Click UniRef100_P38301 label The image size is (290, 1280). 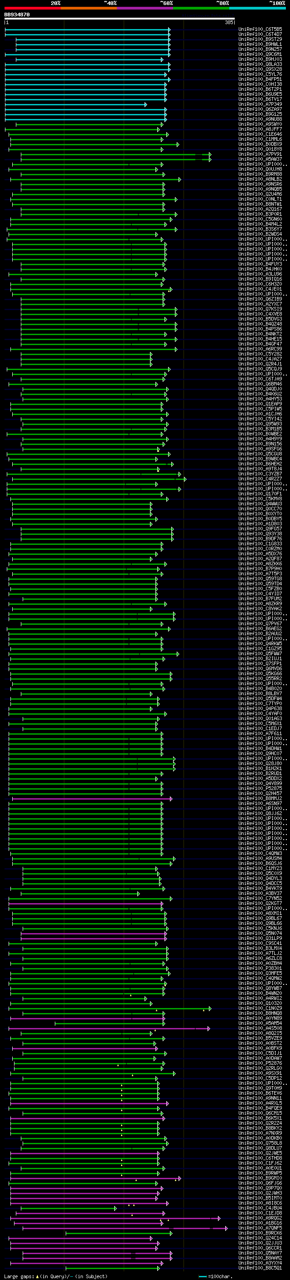click(x=260, y=969)
